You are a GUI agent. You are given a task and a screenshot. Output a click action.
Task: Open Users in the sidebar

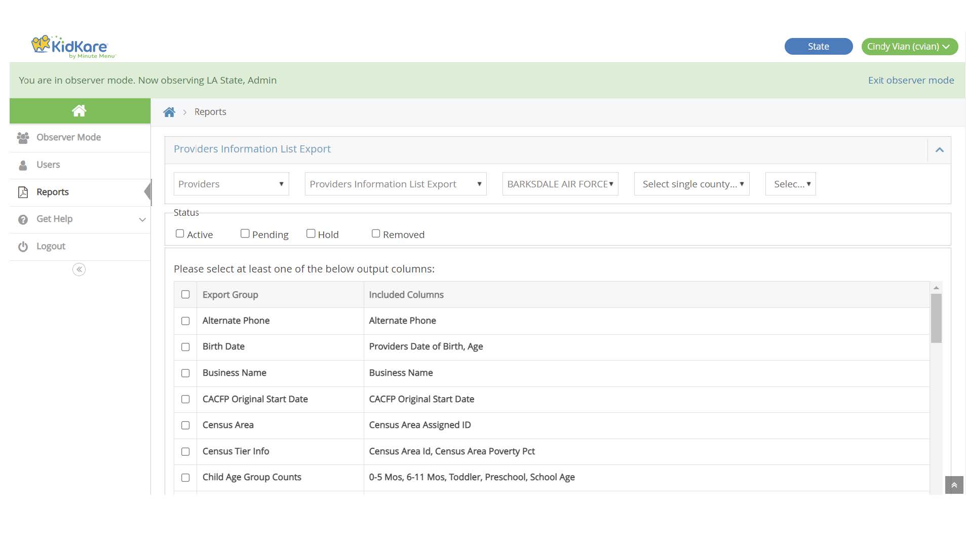tap(80, 165)
